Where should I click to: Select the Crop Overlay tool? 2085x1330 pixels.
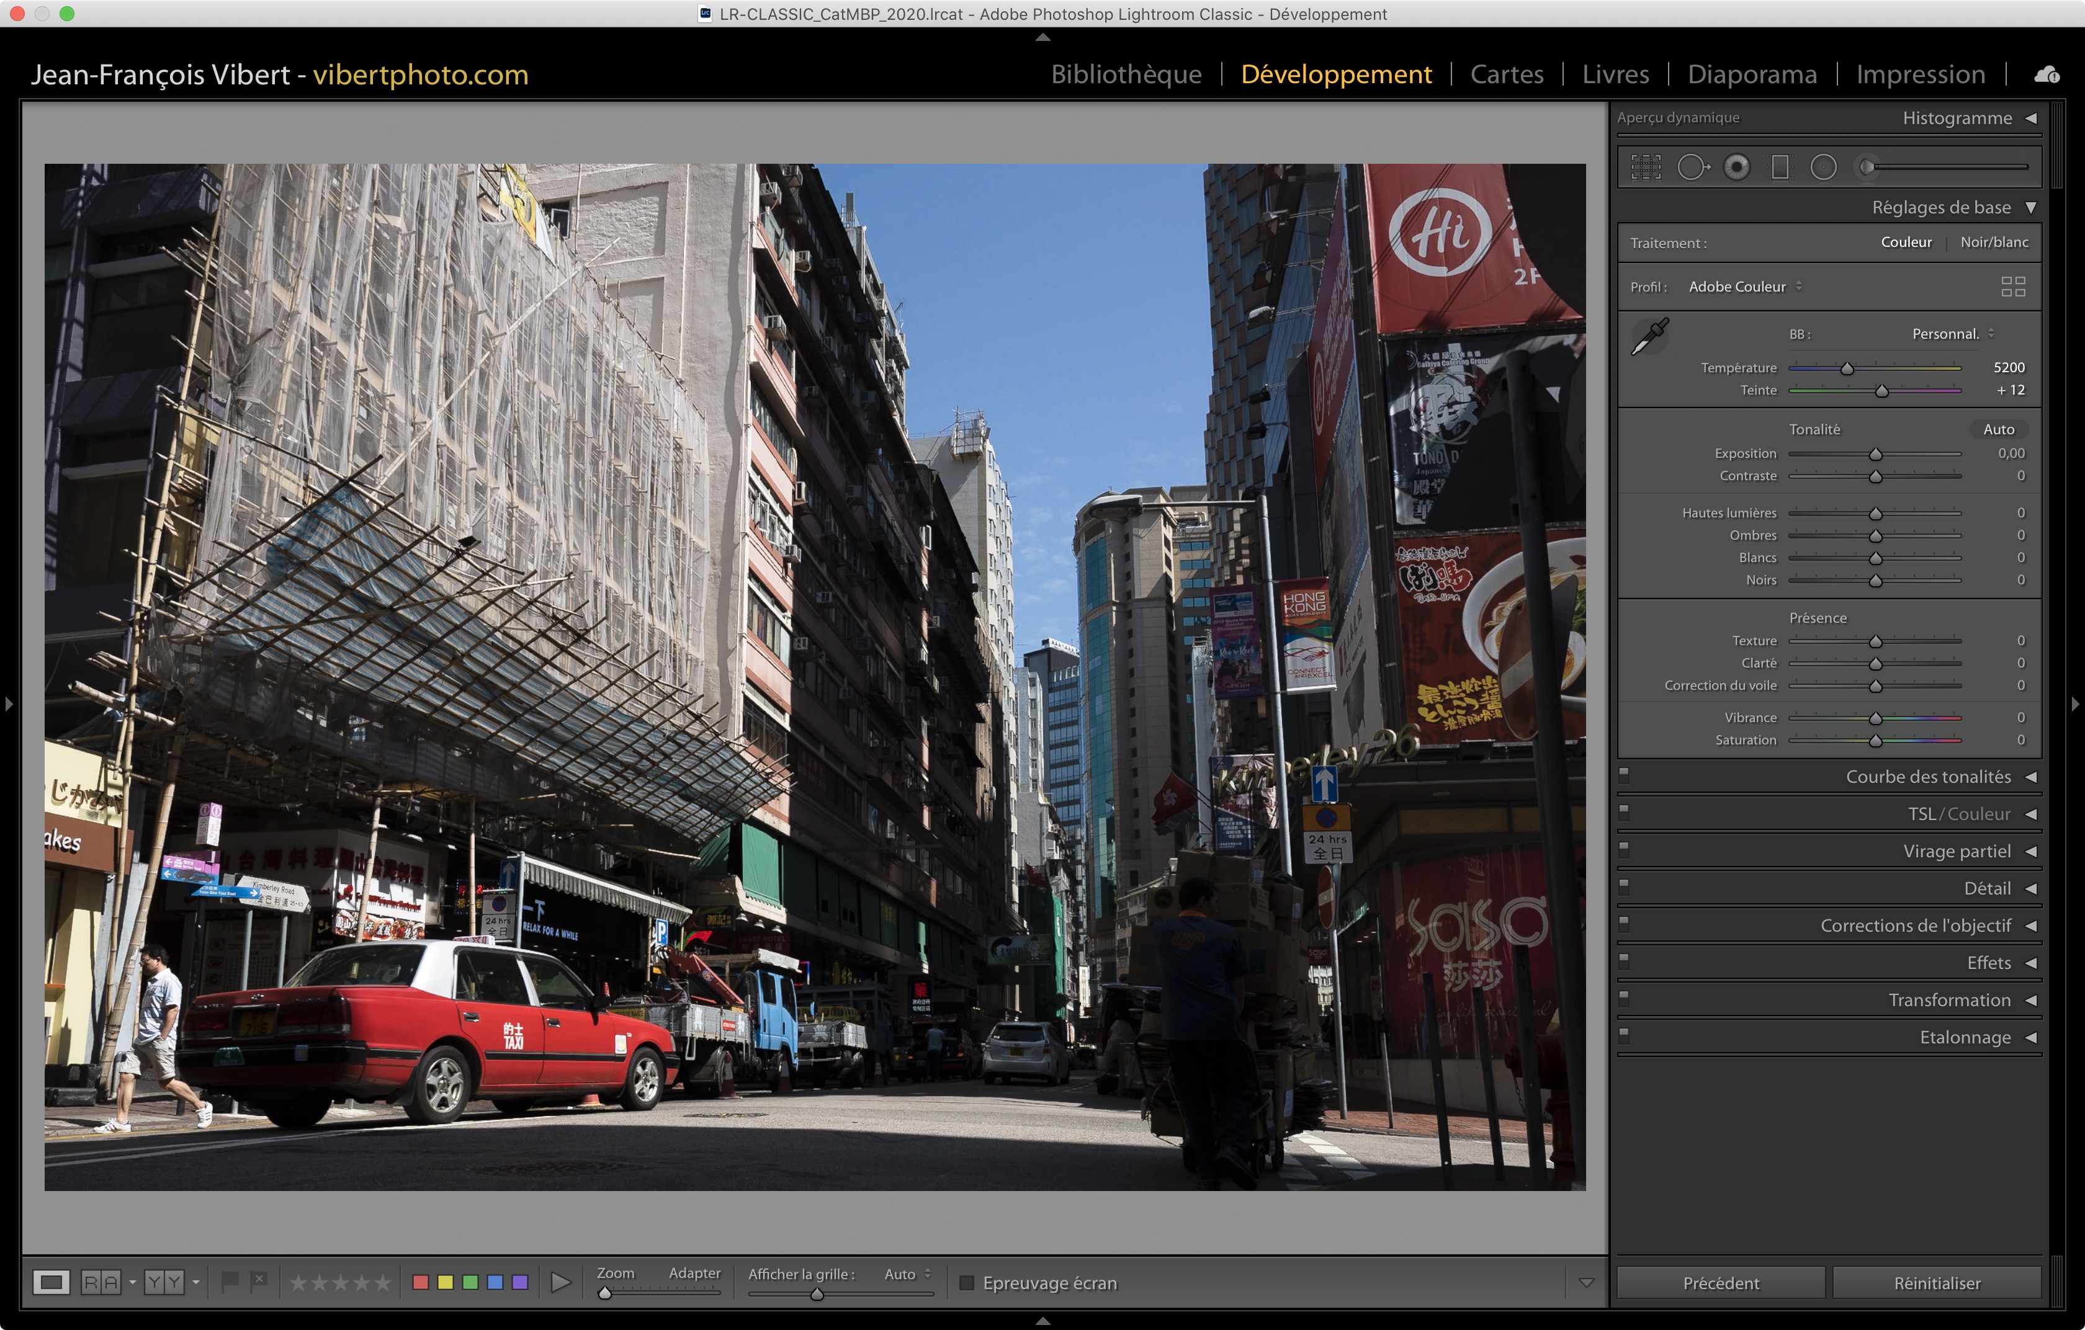pyautogui.click(x=1646, y=167)
